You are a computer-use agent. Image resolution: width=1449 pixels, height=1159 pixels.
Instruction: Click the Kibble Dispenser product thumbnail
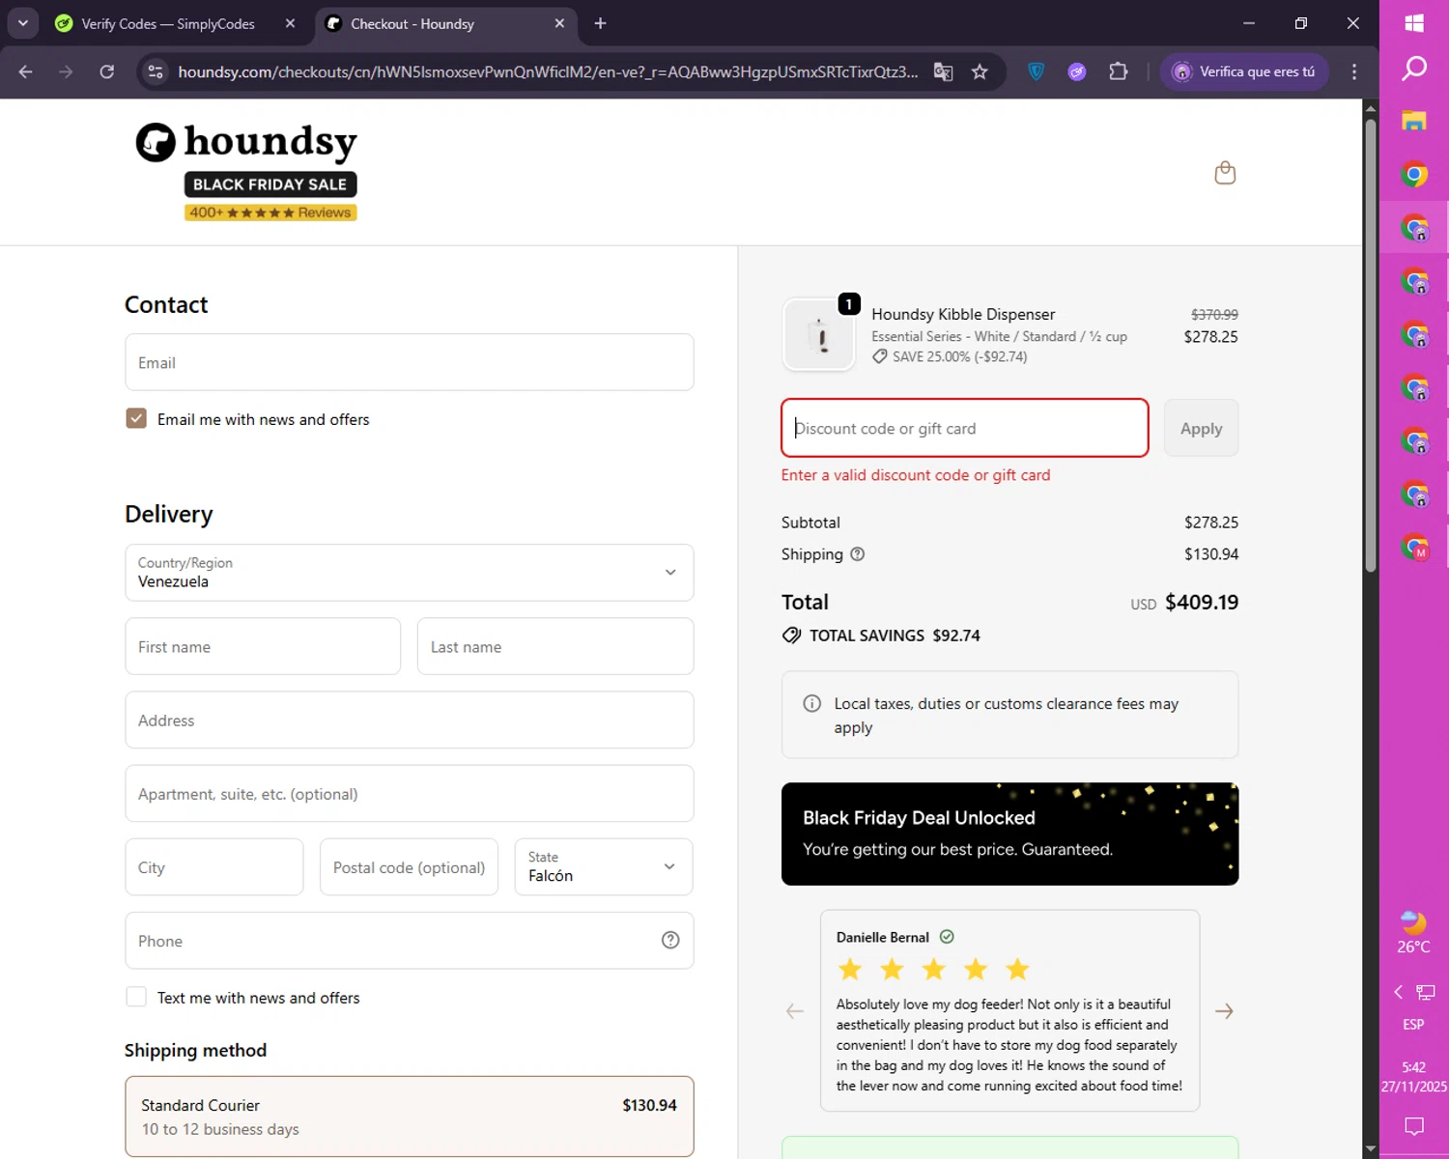pos(819,335)
